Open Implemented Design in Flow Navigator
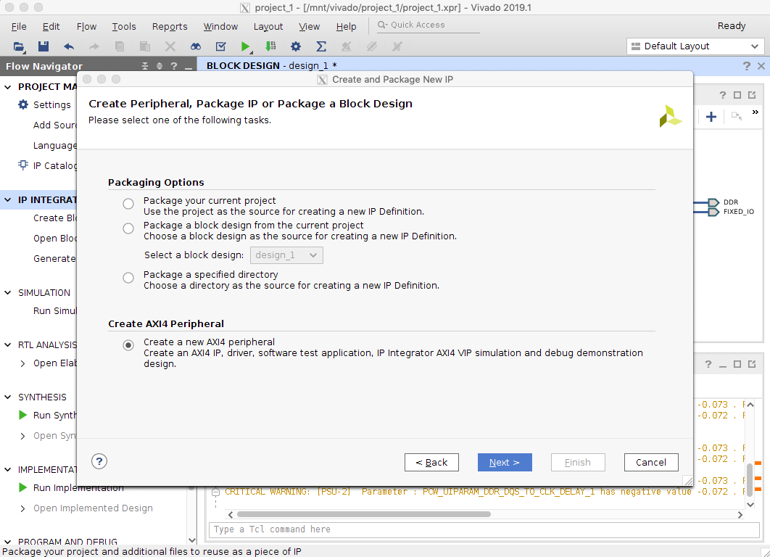Screen dimensions: 770x557 click(93, 508)
